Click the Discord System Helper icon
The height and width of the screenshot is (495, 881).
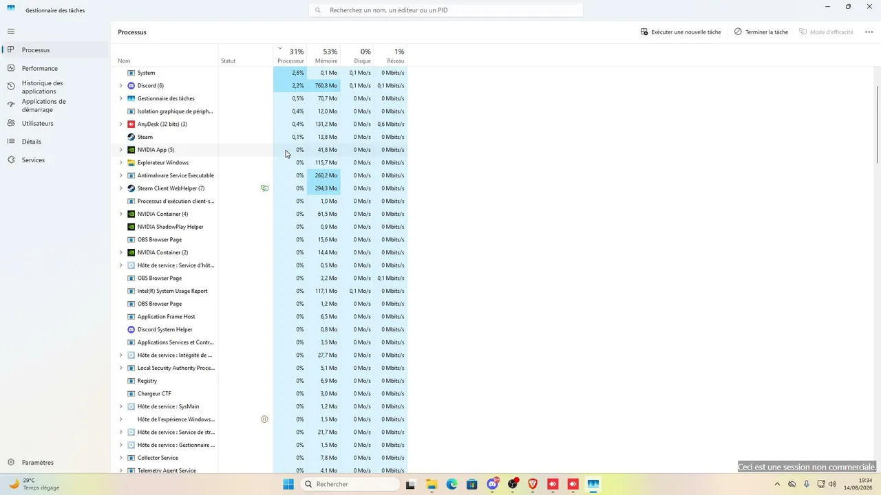tap(131, 329)
